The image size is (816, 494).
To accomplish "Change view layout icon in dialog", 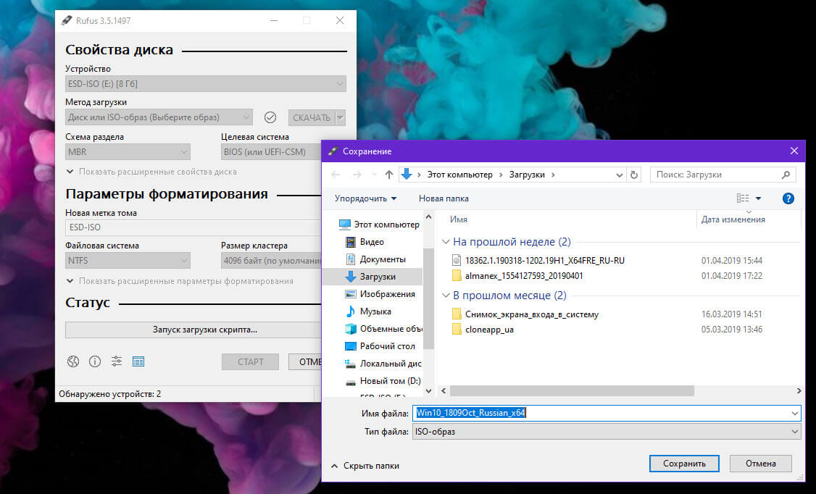I will (743, 198).
